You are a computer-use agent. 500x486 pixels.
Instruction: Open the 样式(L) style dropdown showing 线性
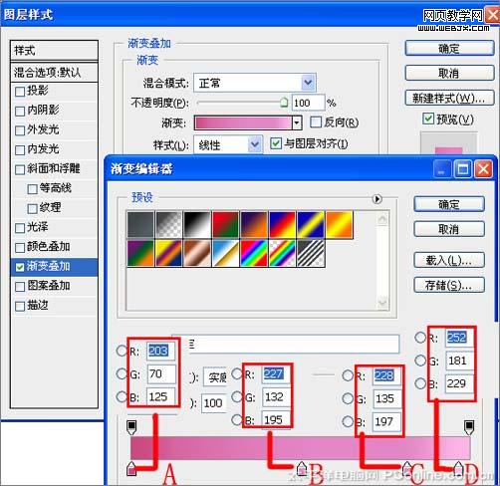coord(255,144)
